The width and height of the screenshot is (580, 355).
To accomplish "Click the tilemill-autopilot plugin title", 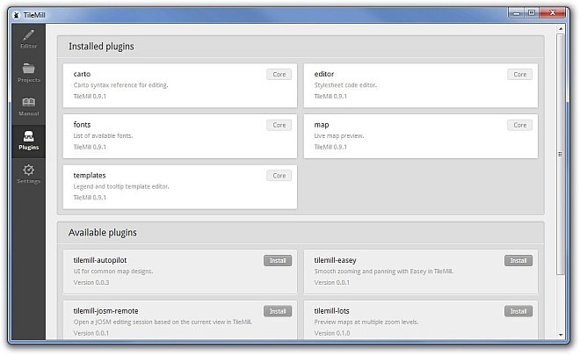I will click(100, 260).
